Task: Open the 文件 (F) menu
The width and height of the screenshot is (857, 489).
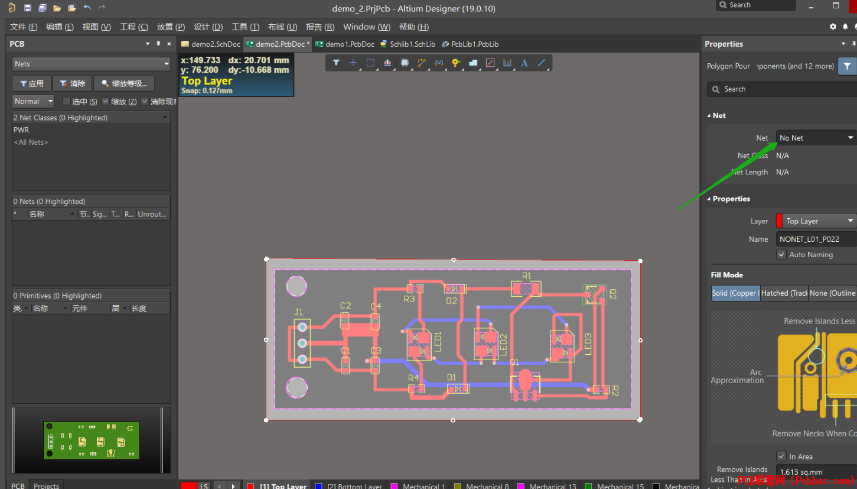Action: [x=24, y=27]
